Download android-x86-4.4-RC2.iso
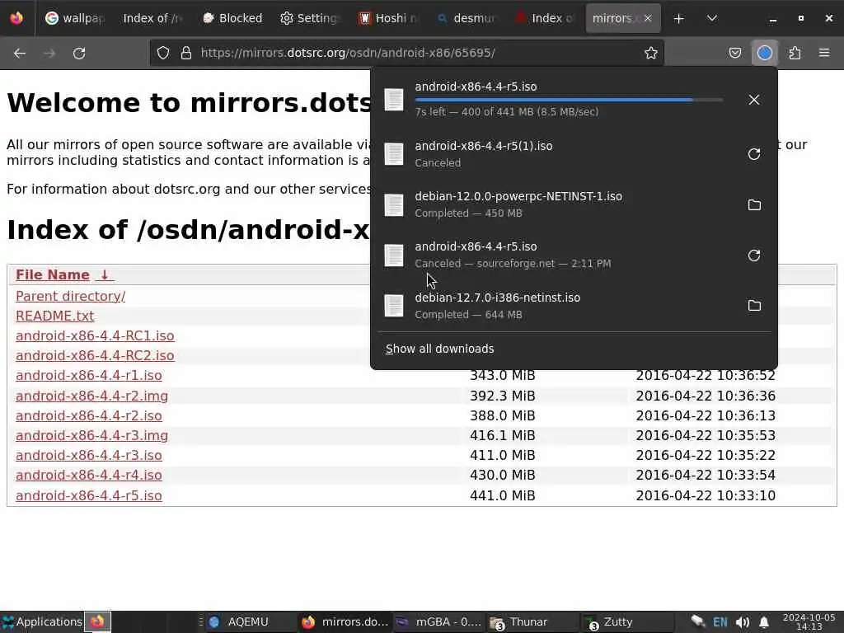The image size is (844, 633). click(95, 356)
